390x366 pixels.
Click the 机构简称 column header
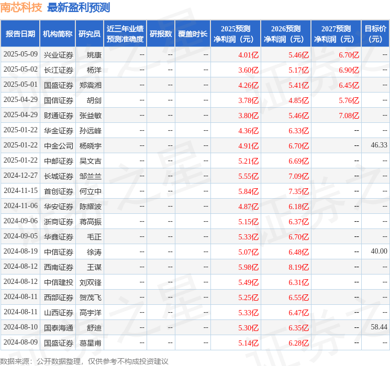(x=58, y=33)
